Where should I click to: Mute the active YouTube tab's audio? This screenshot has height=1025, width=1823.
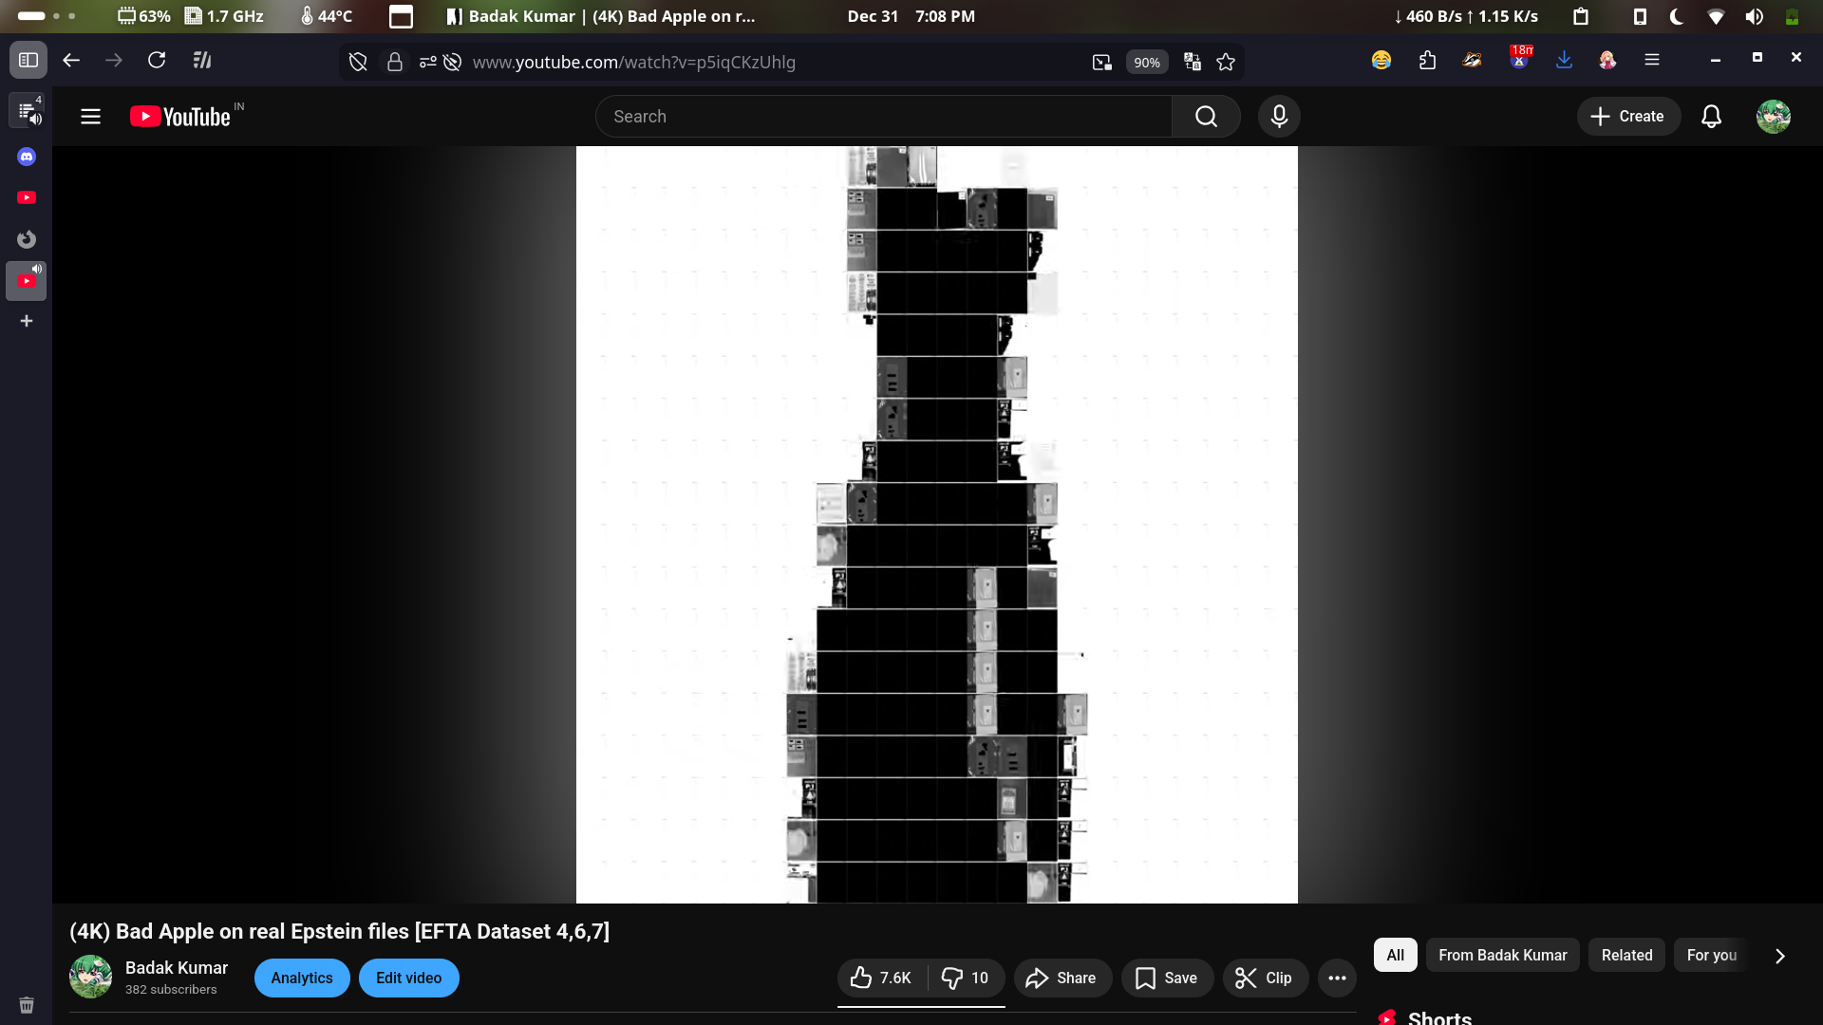tap(37, 269)
